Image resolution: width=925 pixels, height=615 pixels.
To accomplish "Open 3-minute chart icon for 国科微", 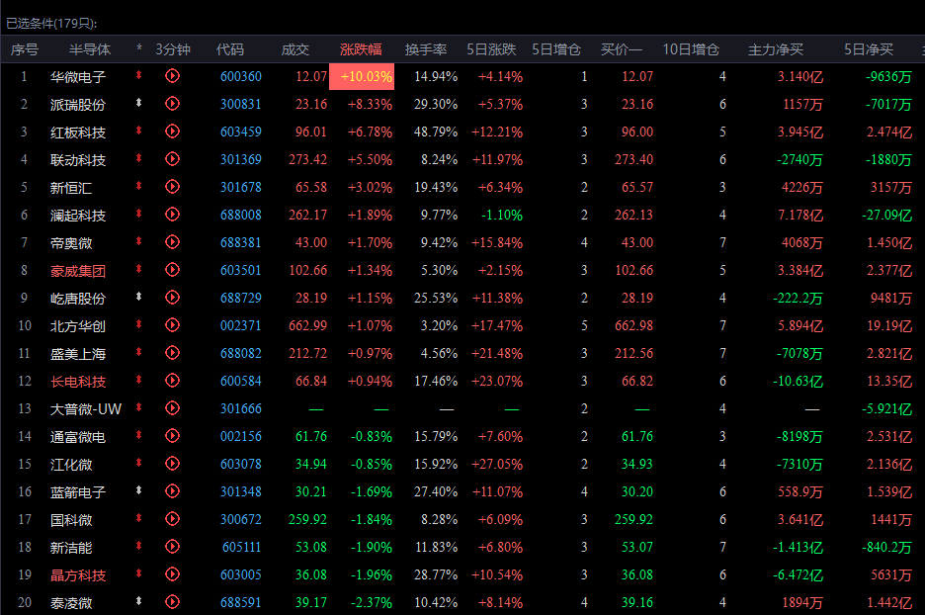I will pos(172,519).
